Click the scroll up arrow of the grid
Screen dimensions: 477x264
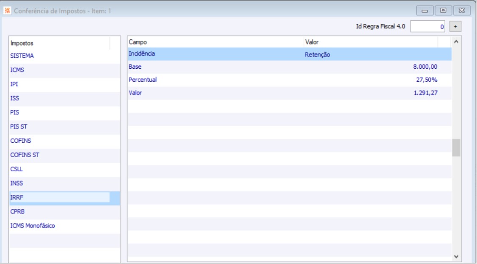pyautogui.click(x=456, y=42)
